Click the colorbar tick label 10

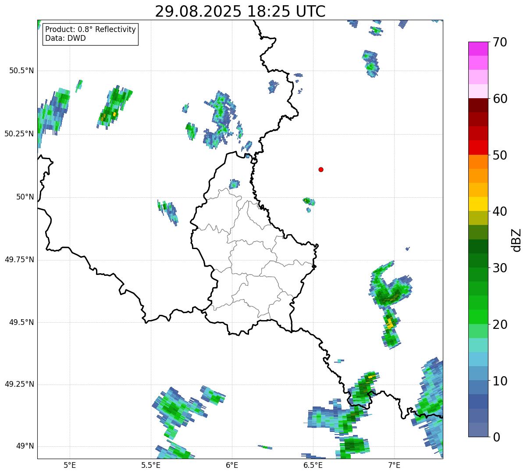point(500,381)
